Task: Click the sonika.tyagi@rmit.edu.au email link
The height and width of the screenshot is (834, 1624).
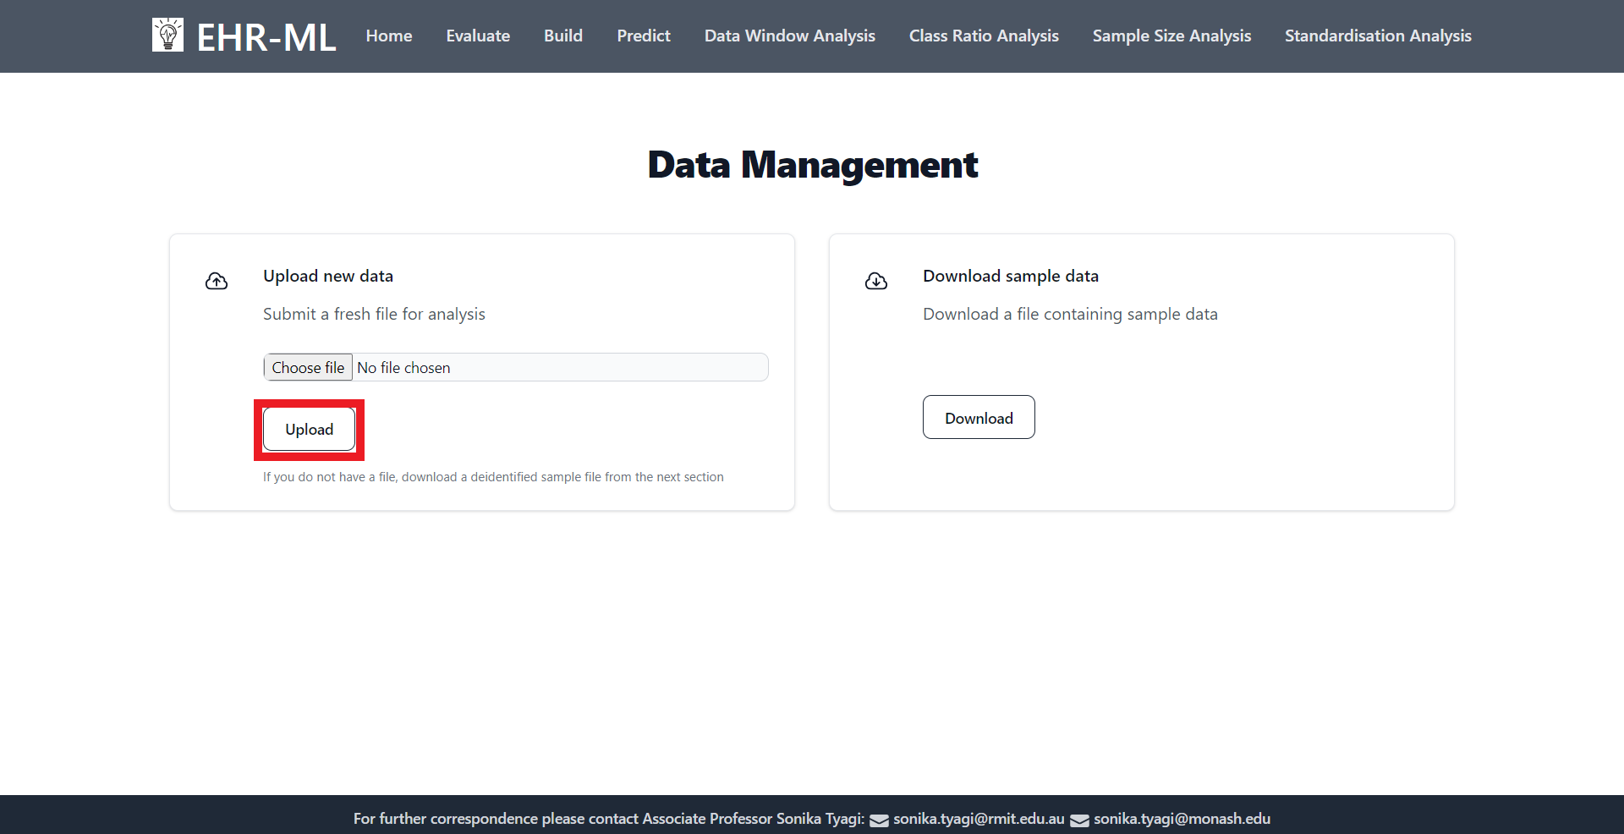Action: [x=979, y=819]
